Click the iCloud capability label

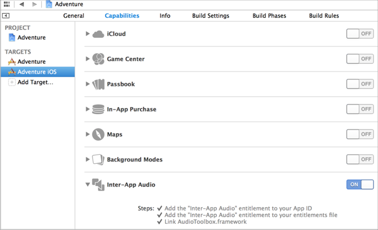[116, 34]
